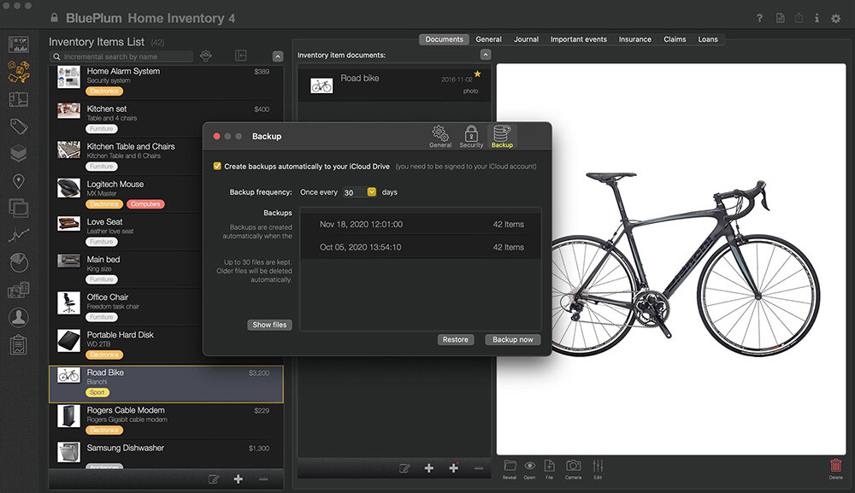Open the clipboard report sidebar icon
Image resolution: width=855 pixels, height=493 pixels.
point(19,345)
